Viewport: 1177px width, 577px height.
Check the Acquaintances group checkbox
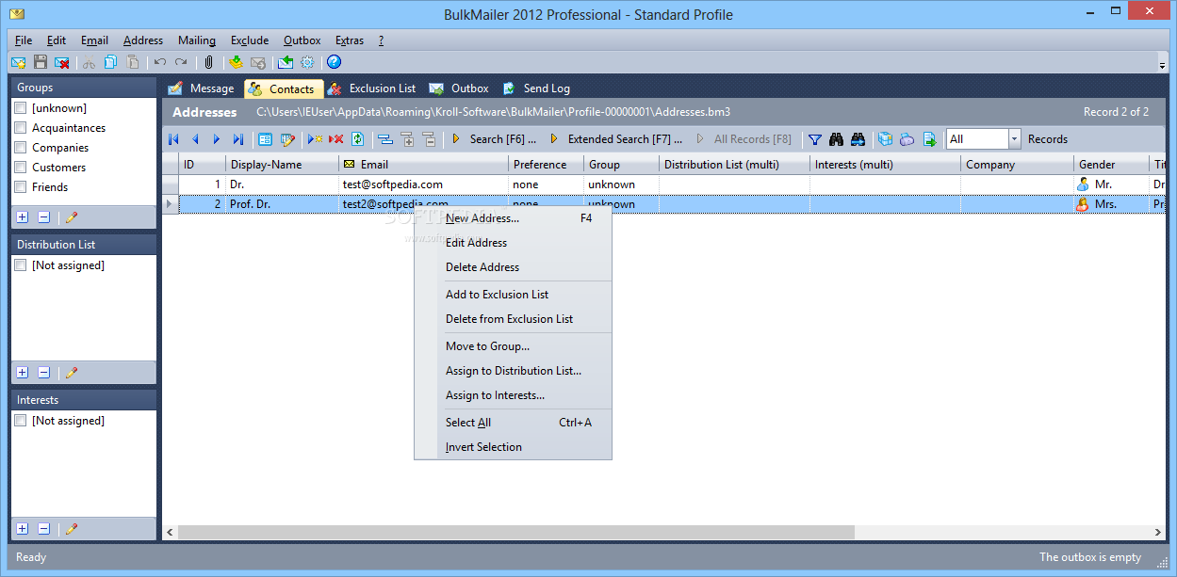[21, 128]
